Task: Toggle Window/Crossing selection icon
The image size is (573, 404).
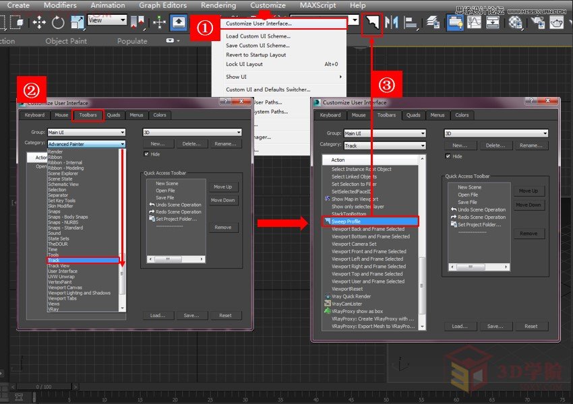Action: (x=17, y=23)
